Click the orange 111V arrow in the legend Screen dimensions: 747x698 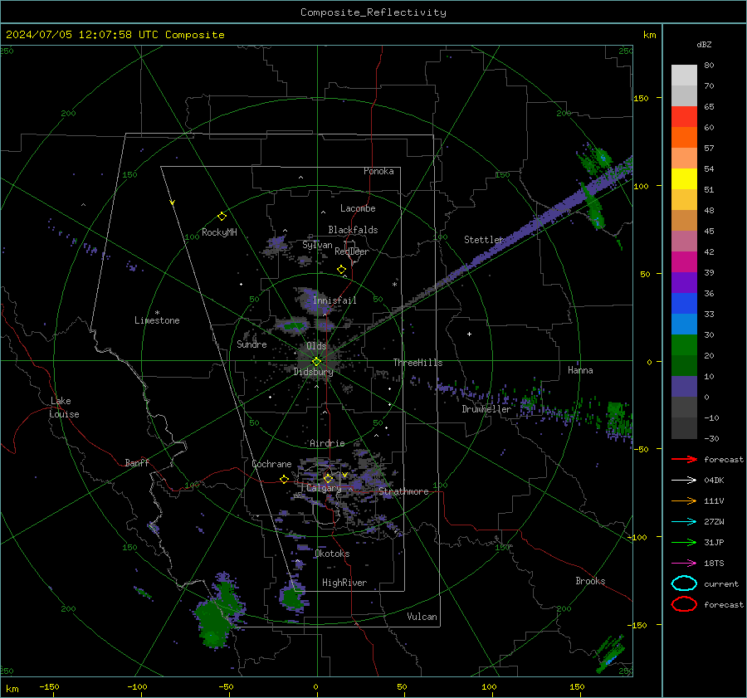pyautogui.click(x=684, y=500)
